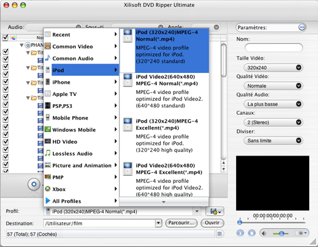Open the save profile settings icon button
Image resolution: width=318 pixels, height=247 pixels.
click(x=215, y=211)
